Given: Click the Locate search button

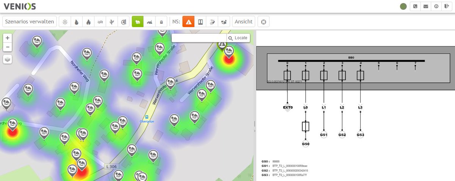Looking at the screenshot, I should [x=238, y=38].
